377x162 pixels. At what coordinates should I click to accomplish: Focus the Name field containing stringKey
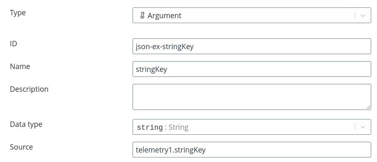(252, 69)
